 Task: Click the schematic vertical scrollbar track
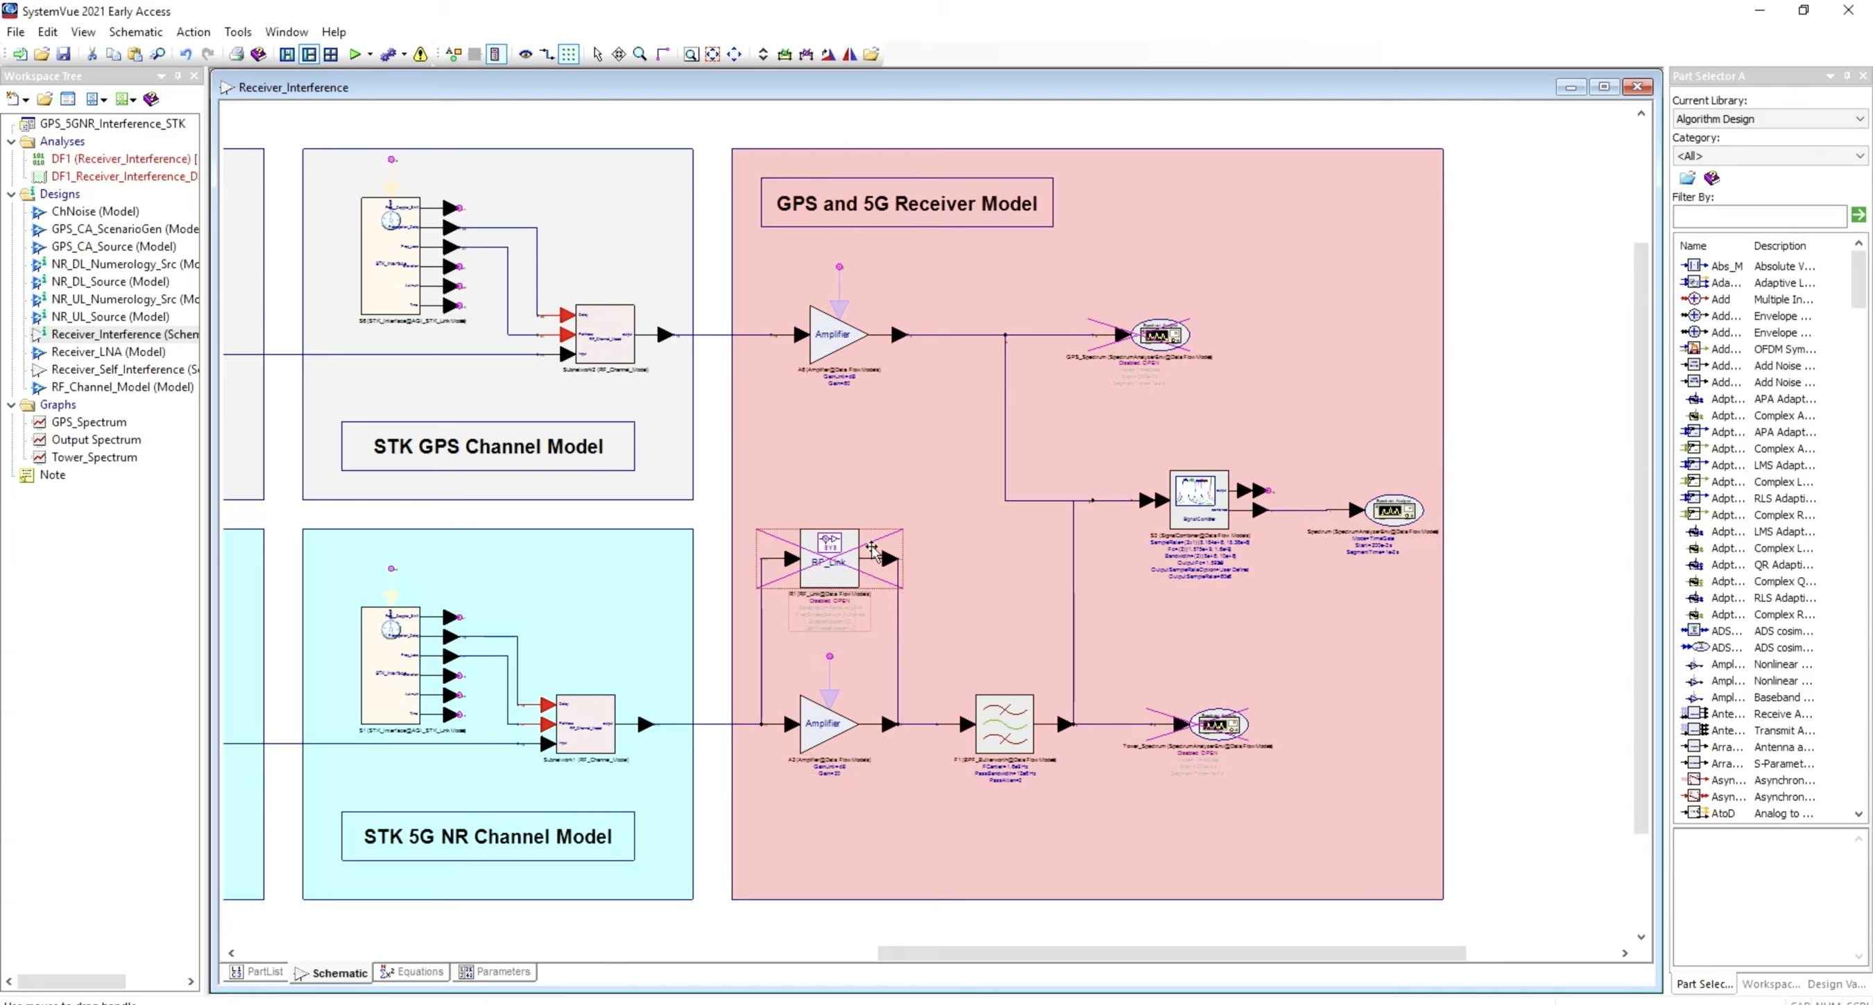[x=1641, y=538]
